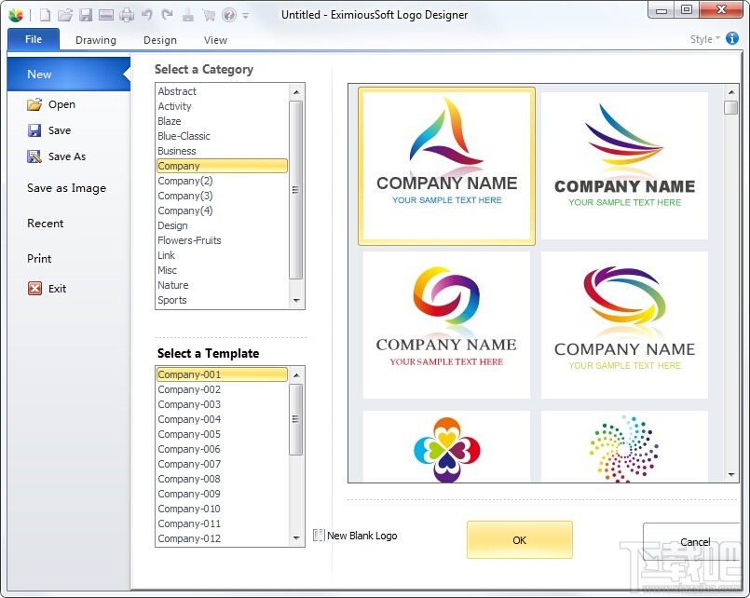
Task: Click the EximiousSoft application logo icon
Action: pos(16,15)
